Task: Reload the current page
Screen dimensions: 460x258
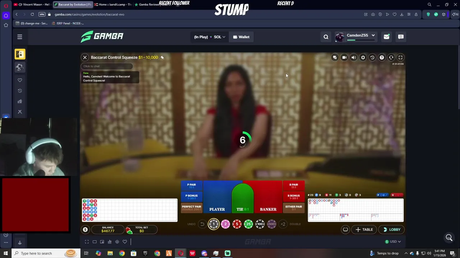Action: coord(32,14)
